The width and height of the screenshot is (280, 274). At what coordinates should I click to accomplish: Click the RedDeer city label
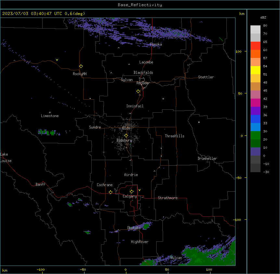tap(143, 83)
